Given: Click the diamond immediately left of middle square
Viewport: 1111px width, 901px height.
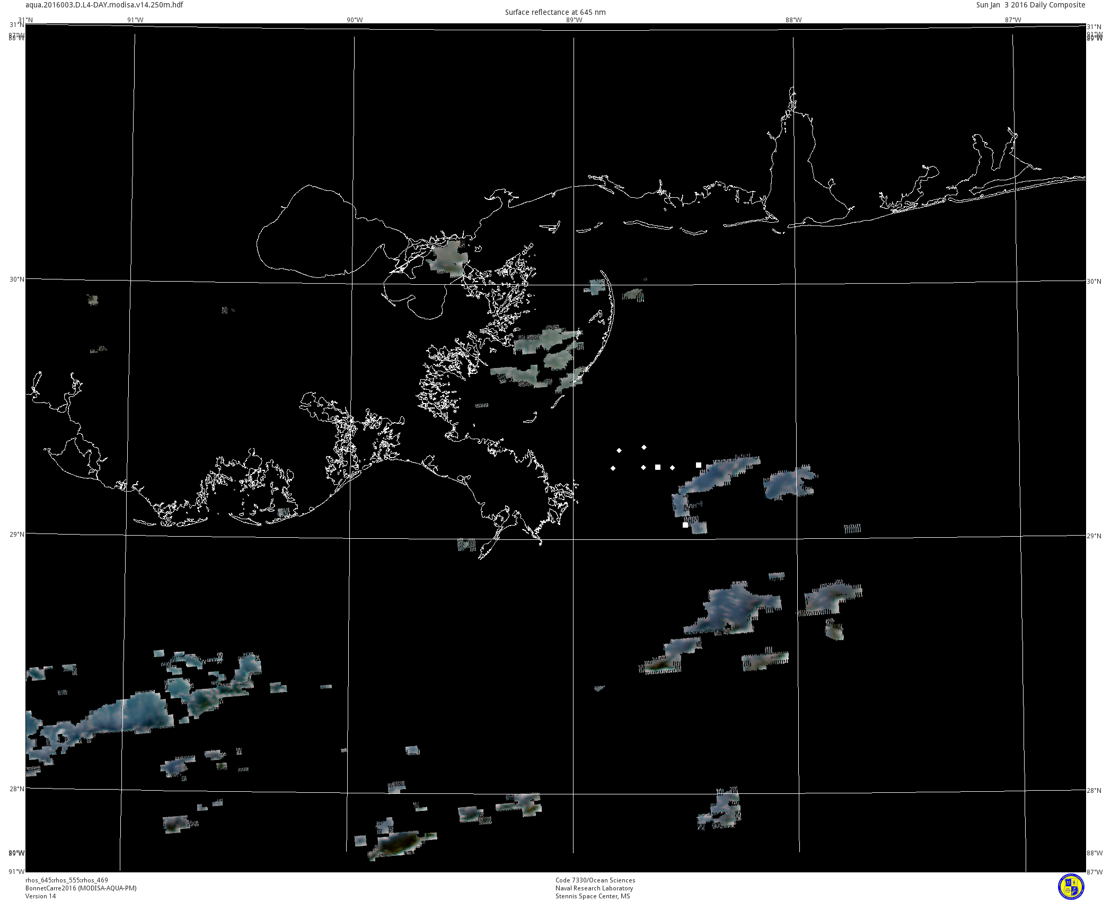Looking at the screenshot, I should pos(643,468).
